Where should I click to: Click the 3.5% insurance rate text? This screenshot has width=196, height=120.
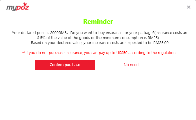(x=41, y=38)
